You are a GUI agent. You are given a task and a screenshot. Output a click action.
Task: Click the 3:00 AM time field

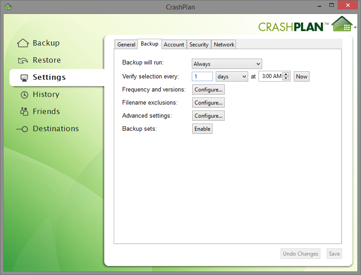point(271,76)
